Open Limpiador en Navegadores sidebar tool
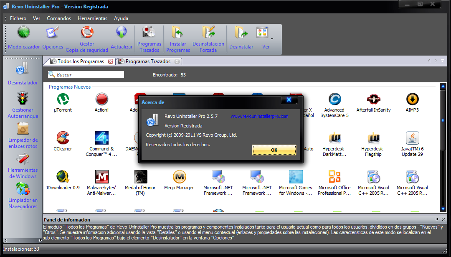 click(x=23, y=196)
